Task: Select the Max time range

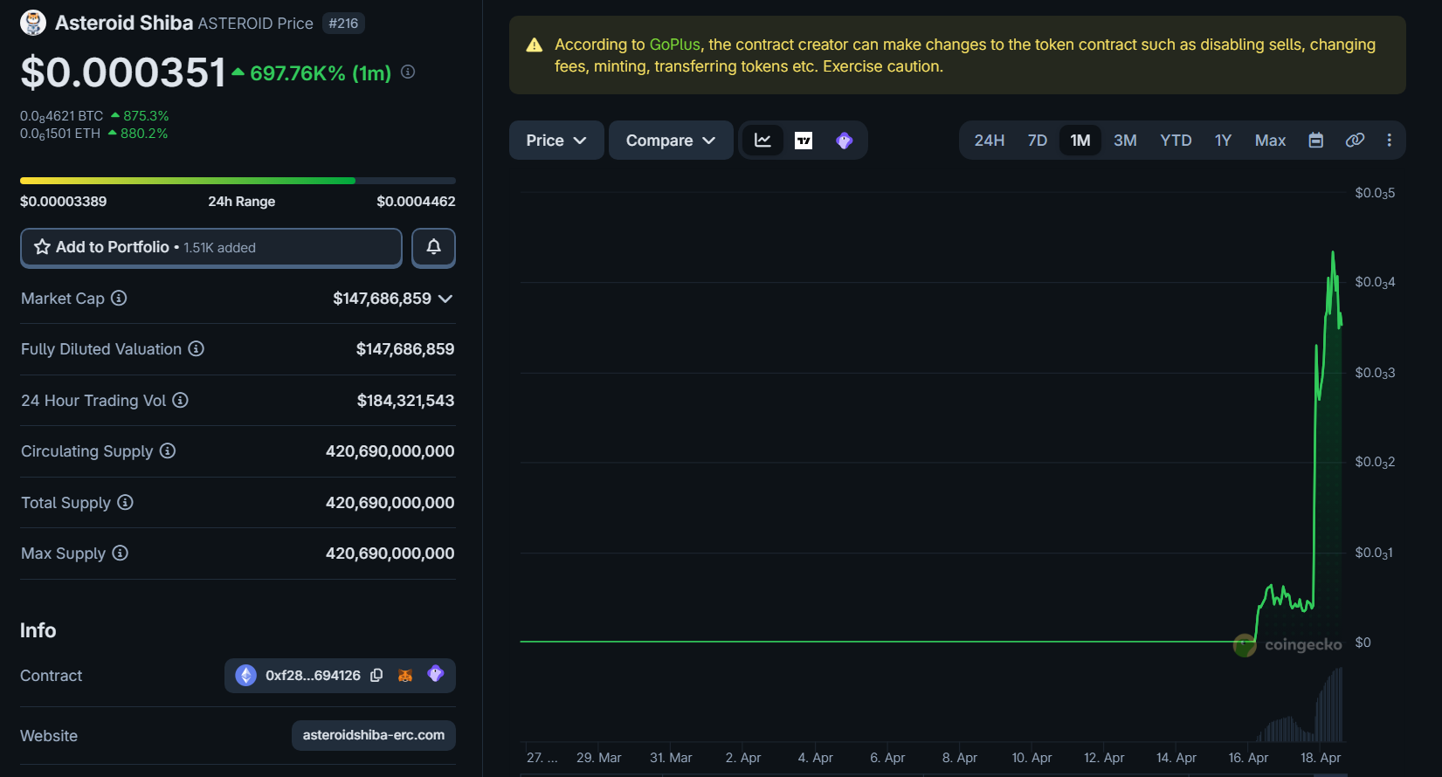Action: (x=1270, y=141)
